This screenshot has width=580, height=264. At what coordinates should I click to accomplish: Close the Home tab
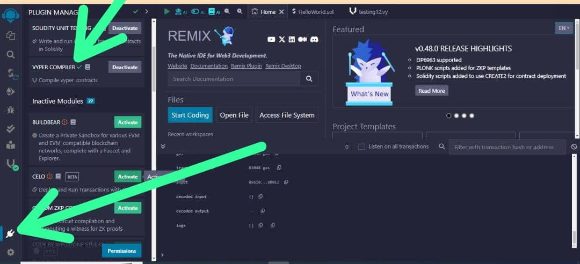click(281, 12)
